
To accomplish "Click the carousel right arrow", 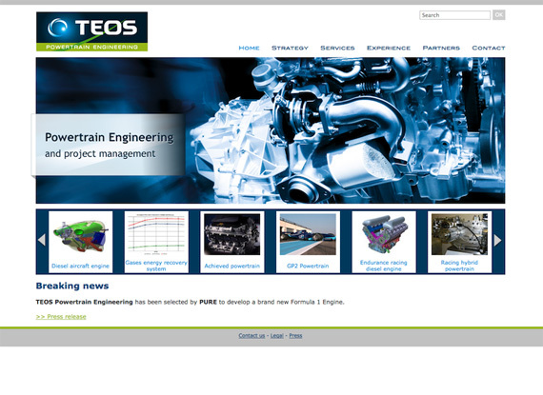I will coord(497,240).
